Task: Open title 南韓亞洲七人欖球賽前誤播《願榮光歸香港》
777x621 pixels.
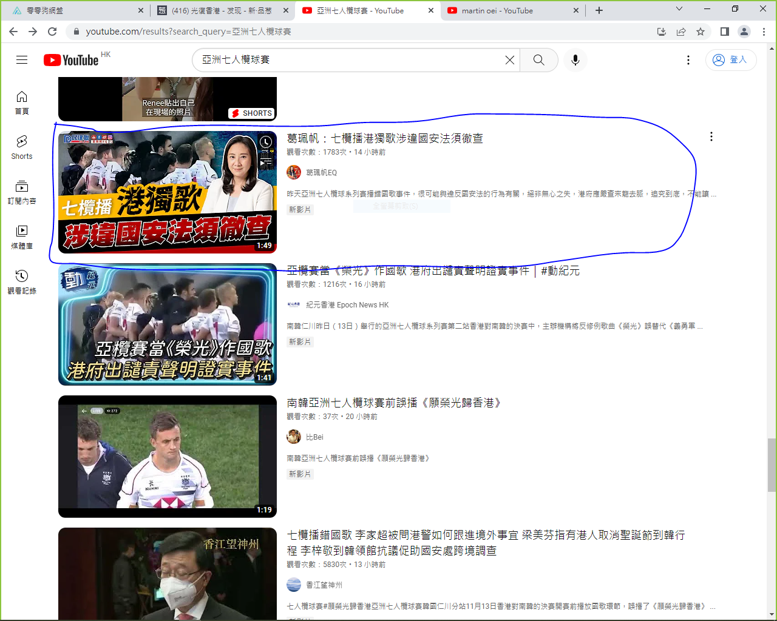Action: pos(395,403)
